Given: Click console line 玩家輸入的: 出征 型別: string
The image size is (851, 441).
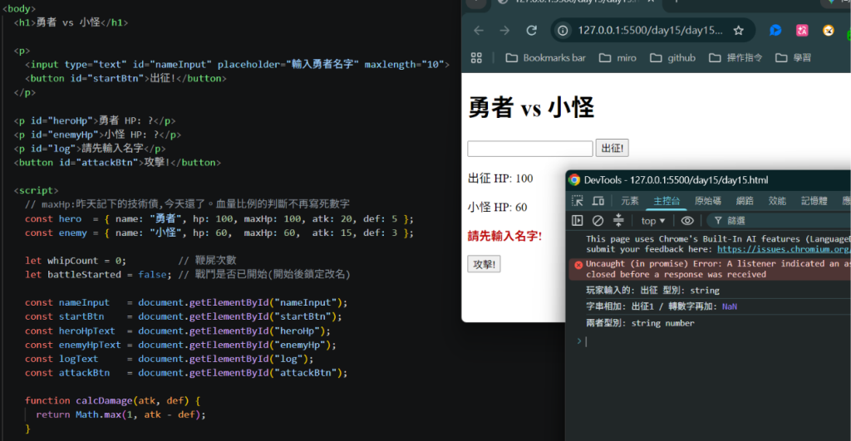Looking at the screenshot, I should [x=653, y=291].
